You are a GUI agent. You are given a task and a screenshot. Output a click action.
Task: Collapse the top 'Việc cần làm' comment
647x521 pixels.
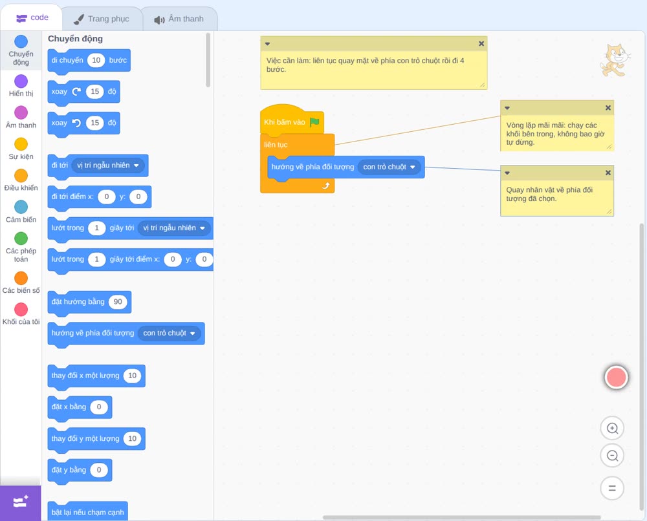[267, 44]
